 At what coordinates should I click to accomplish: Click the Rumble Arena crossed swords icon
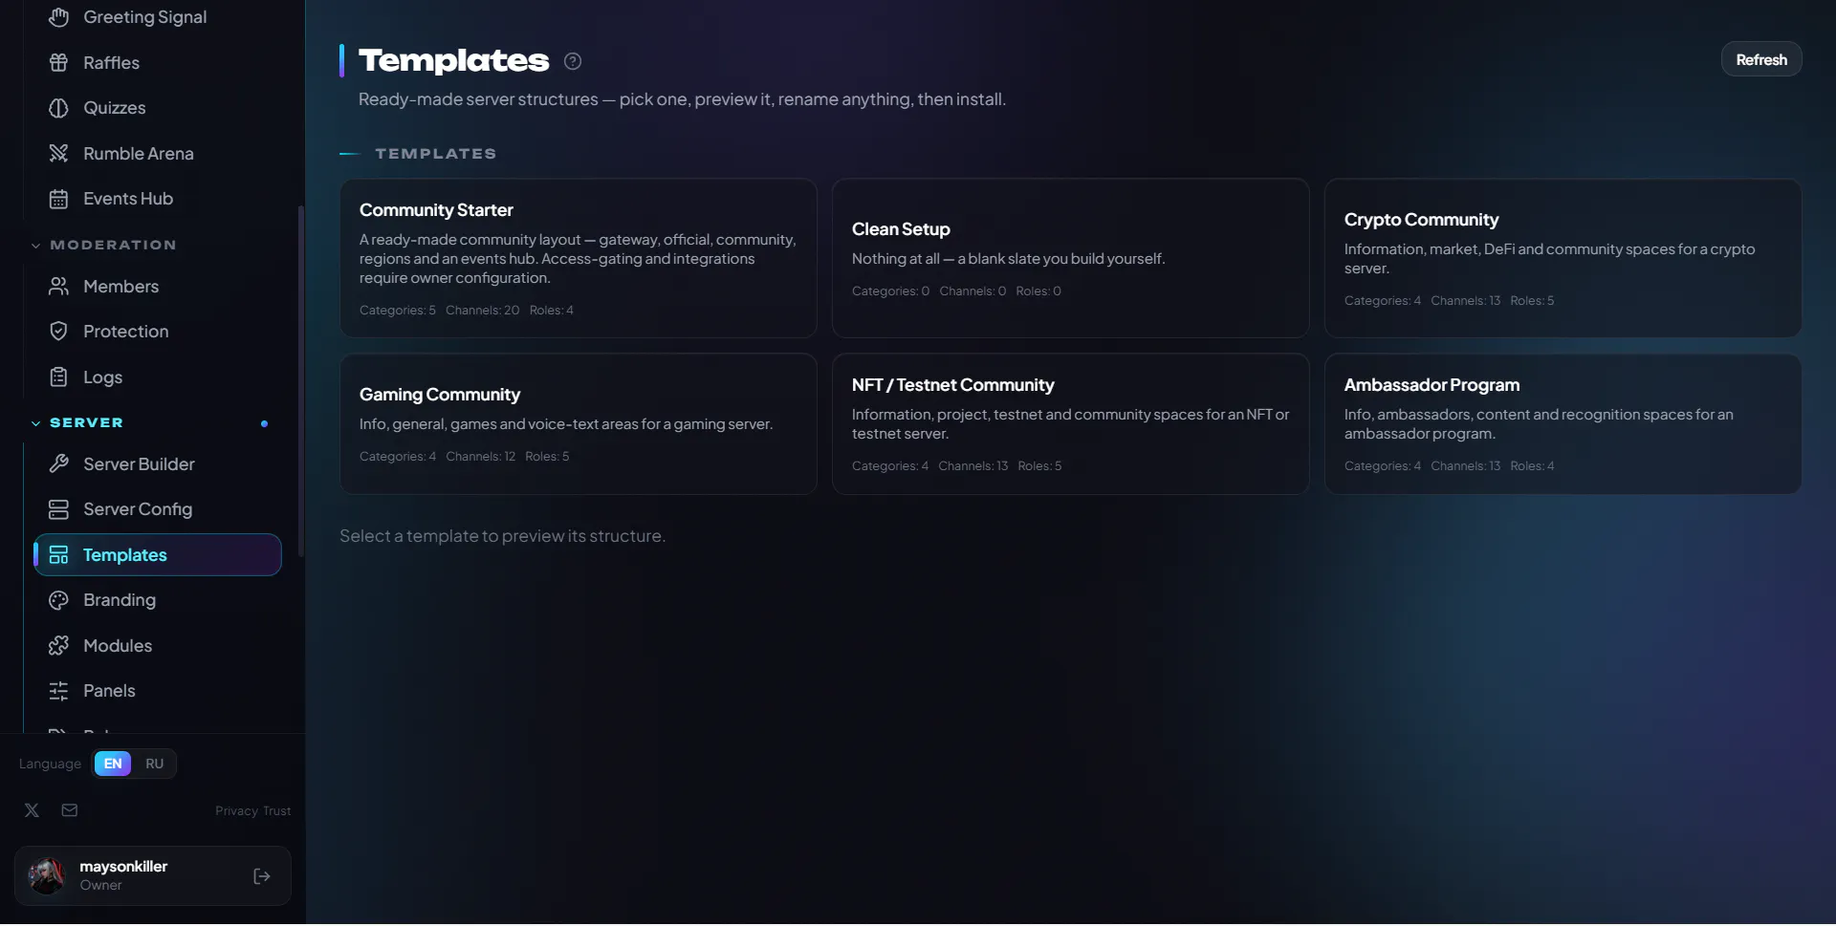pyautogui.click(x=58, y=154)
